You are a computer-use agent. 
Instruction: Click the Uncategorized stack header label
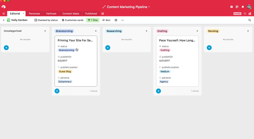13,31
